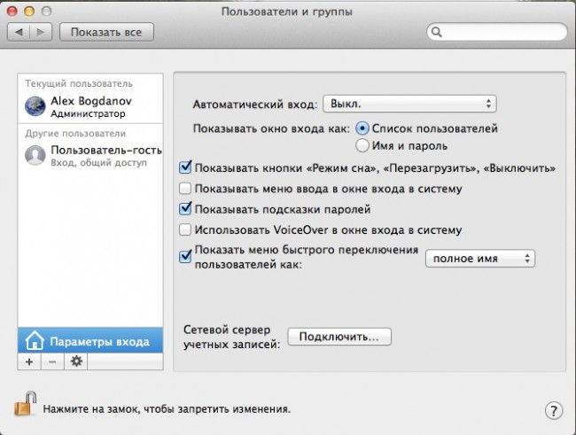576x435 pixels.
Task: Add a new user with plus button
Action: click(29, 361)
